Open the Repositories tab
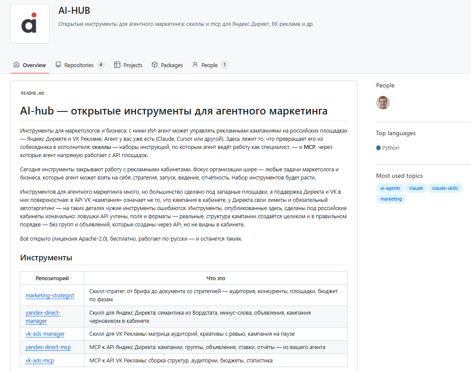Screen dimensions: 471x371 click(x=80, y=65)
